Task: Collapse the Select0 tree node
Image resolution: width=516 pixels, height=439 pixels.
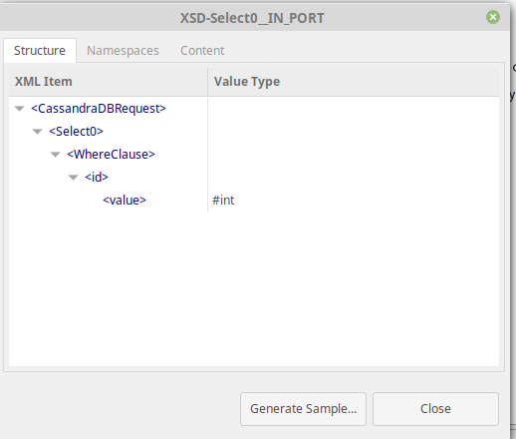Action: pyautogui.click(x=38, y=132)
